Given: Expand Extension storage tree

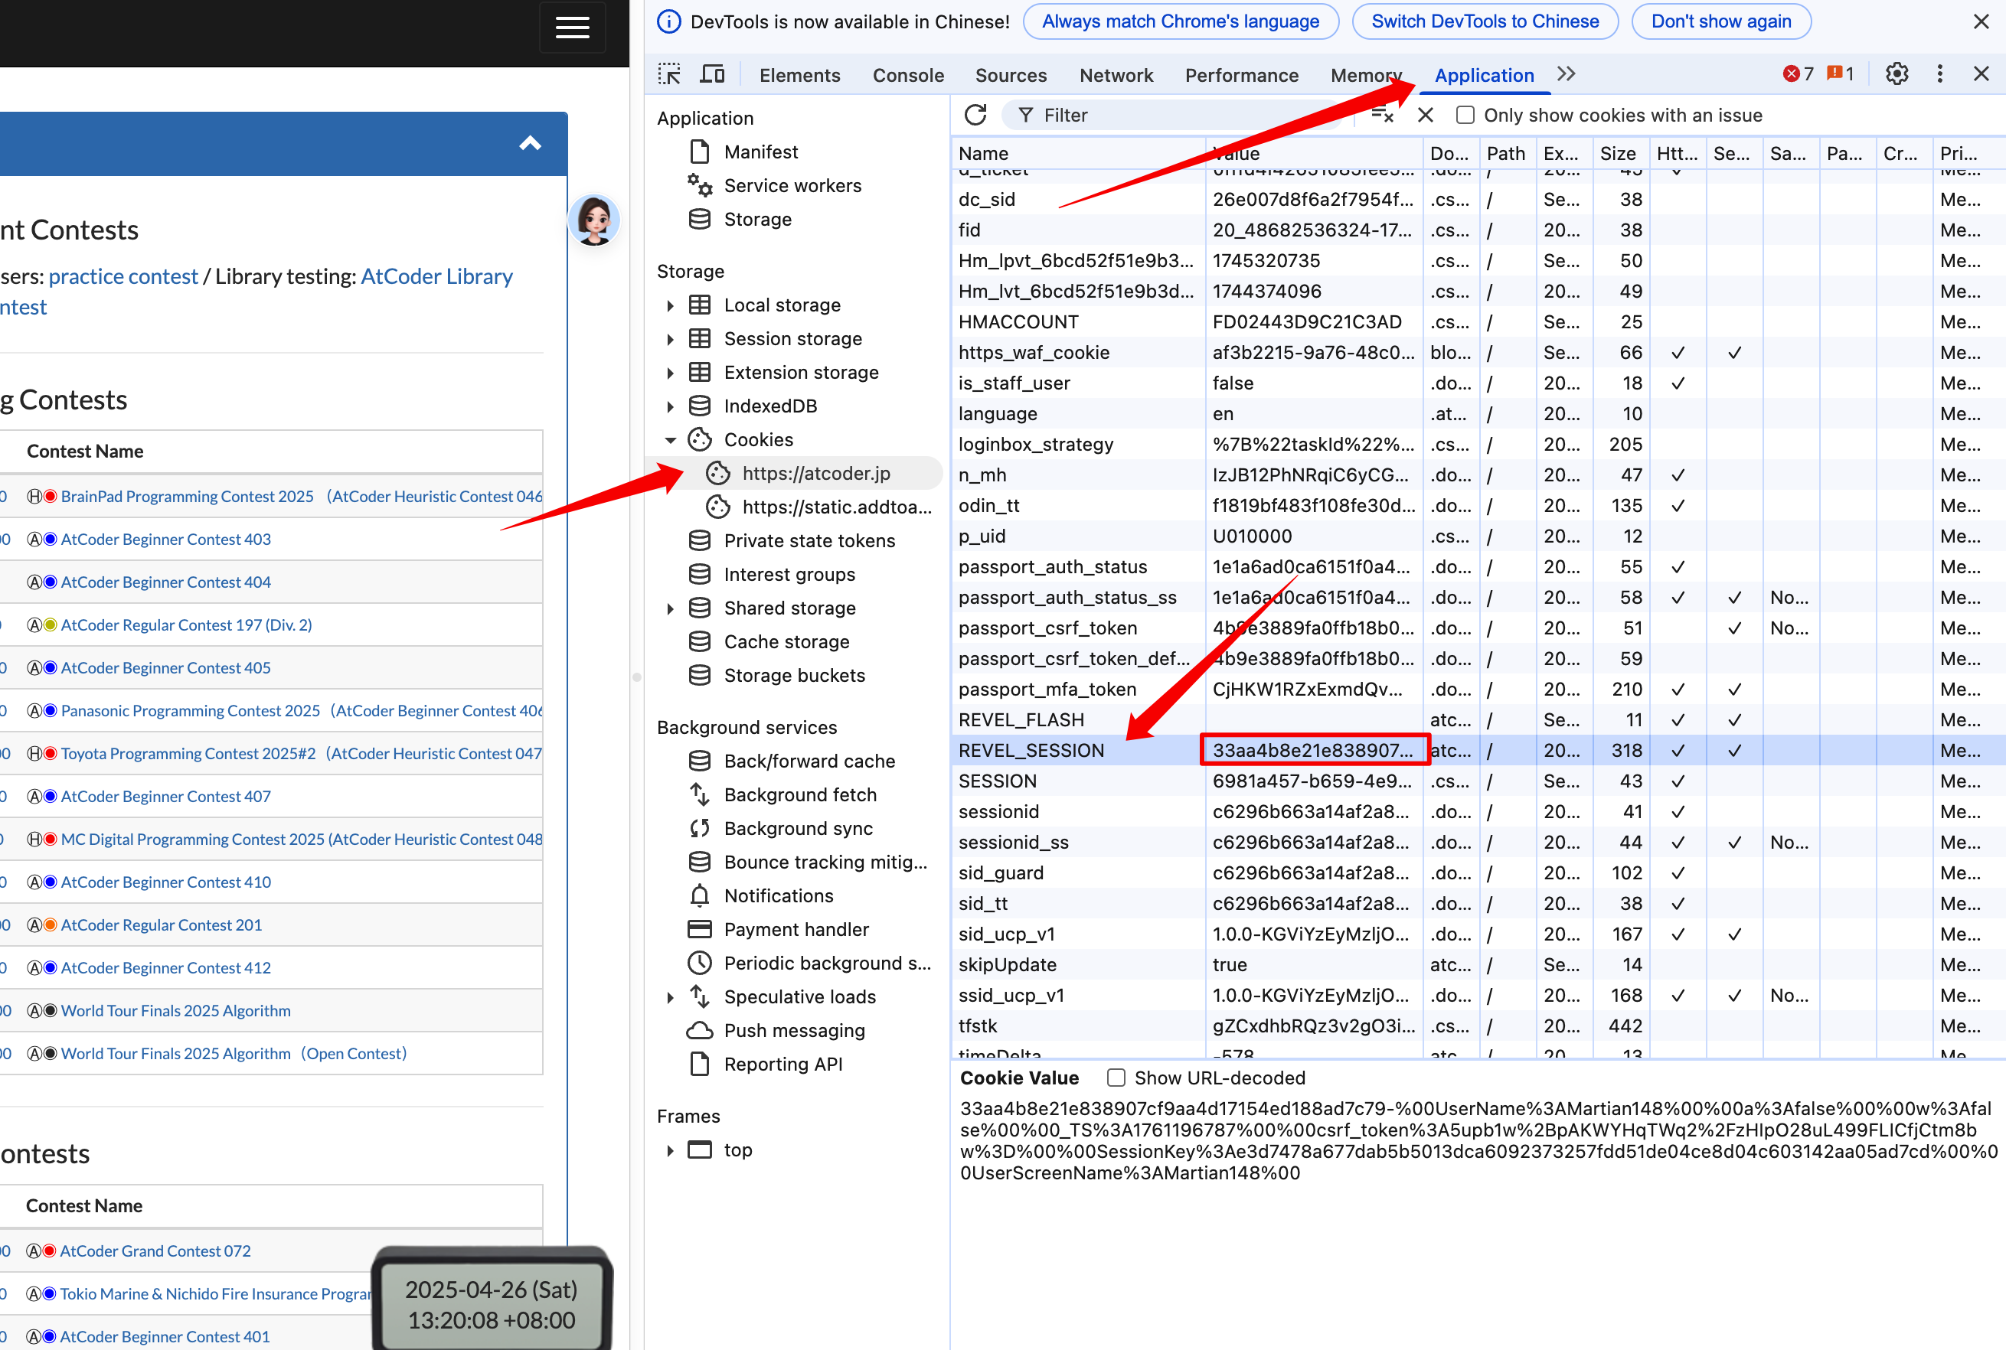Looking at the screenshot, I should [x=670, y=373].
